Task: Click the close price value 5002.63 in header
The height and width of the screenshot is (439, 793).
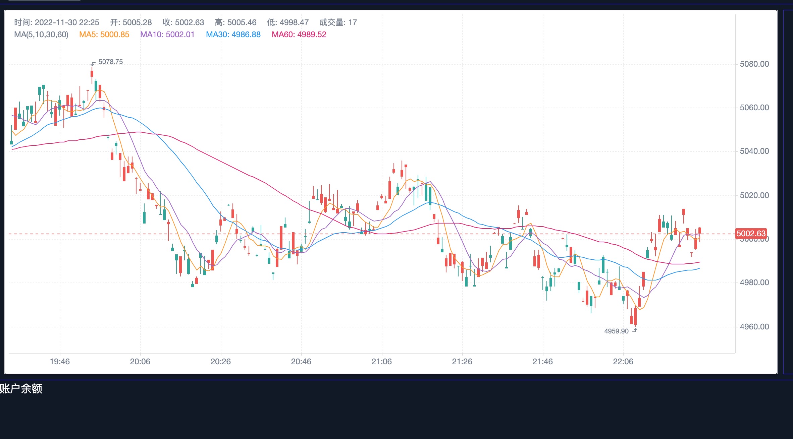Action: tap(190, 22)
